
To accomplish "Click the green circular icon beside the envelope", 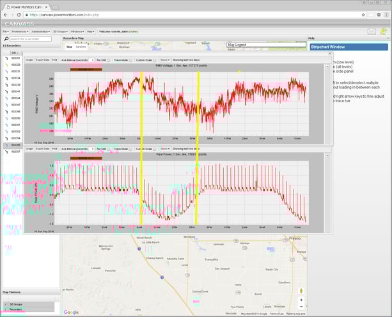I will click(x=384, y=31).
